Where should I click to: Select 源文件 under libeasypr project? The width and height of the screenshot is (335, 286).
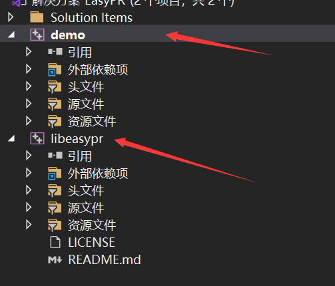tap(86, 208)
